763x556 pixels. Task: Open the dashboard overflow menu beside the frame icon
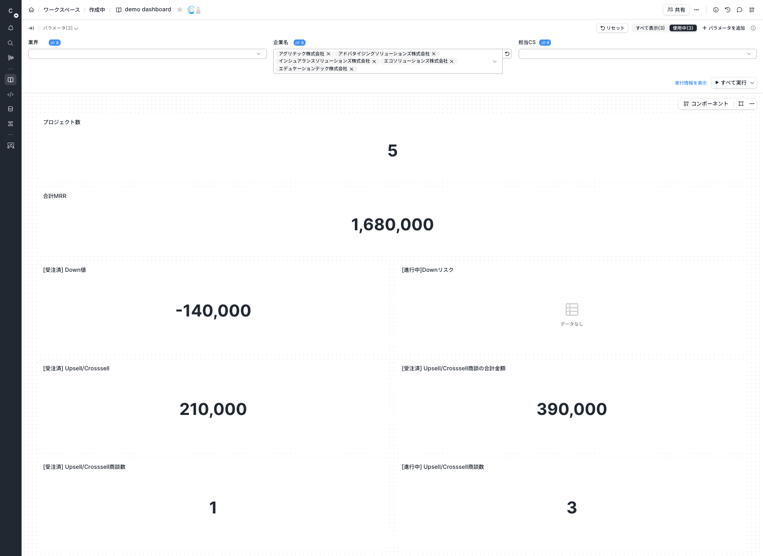click(752, 104)
